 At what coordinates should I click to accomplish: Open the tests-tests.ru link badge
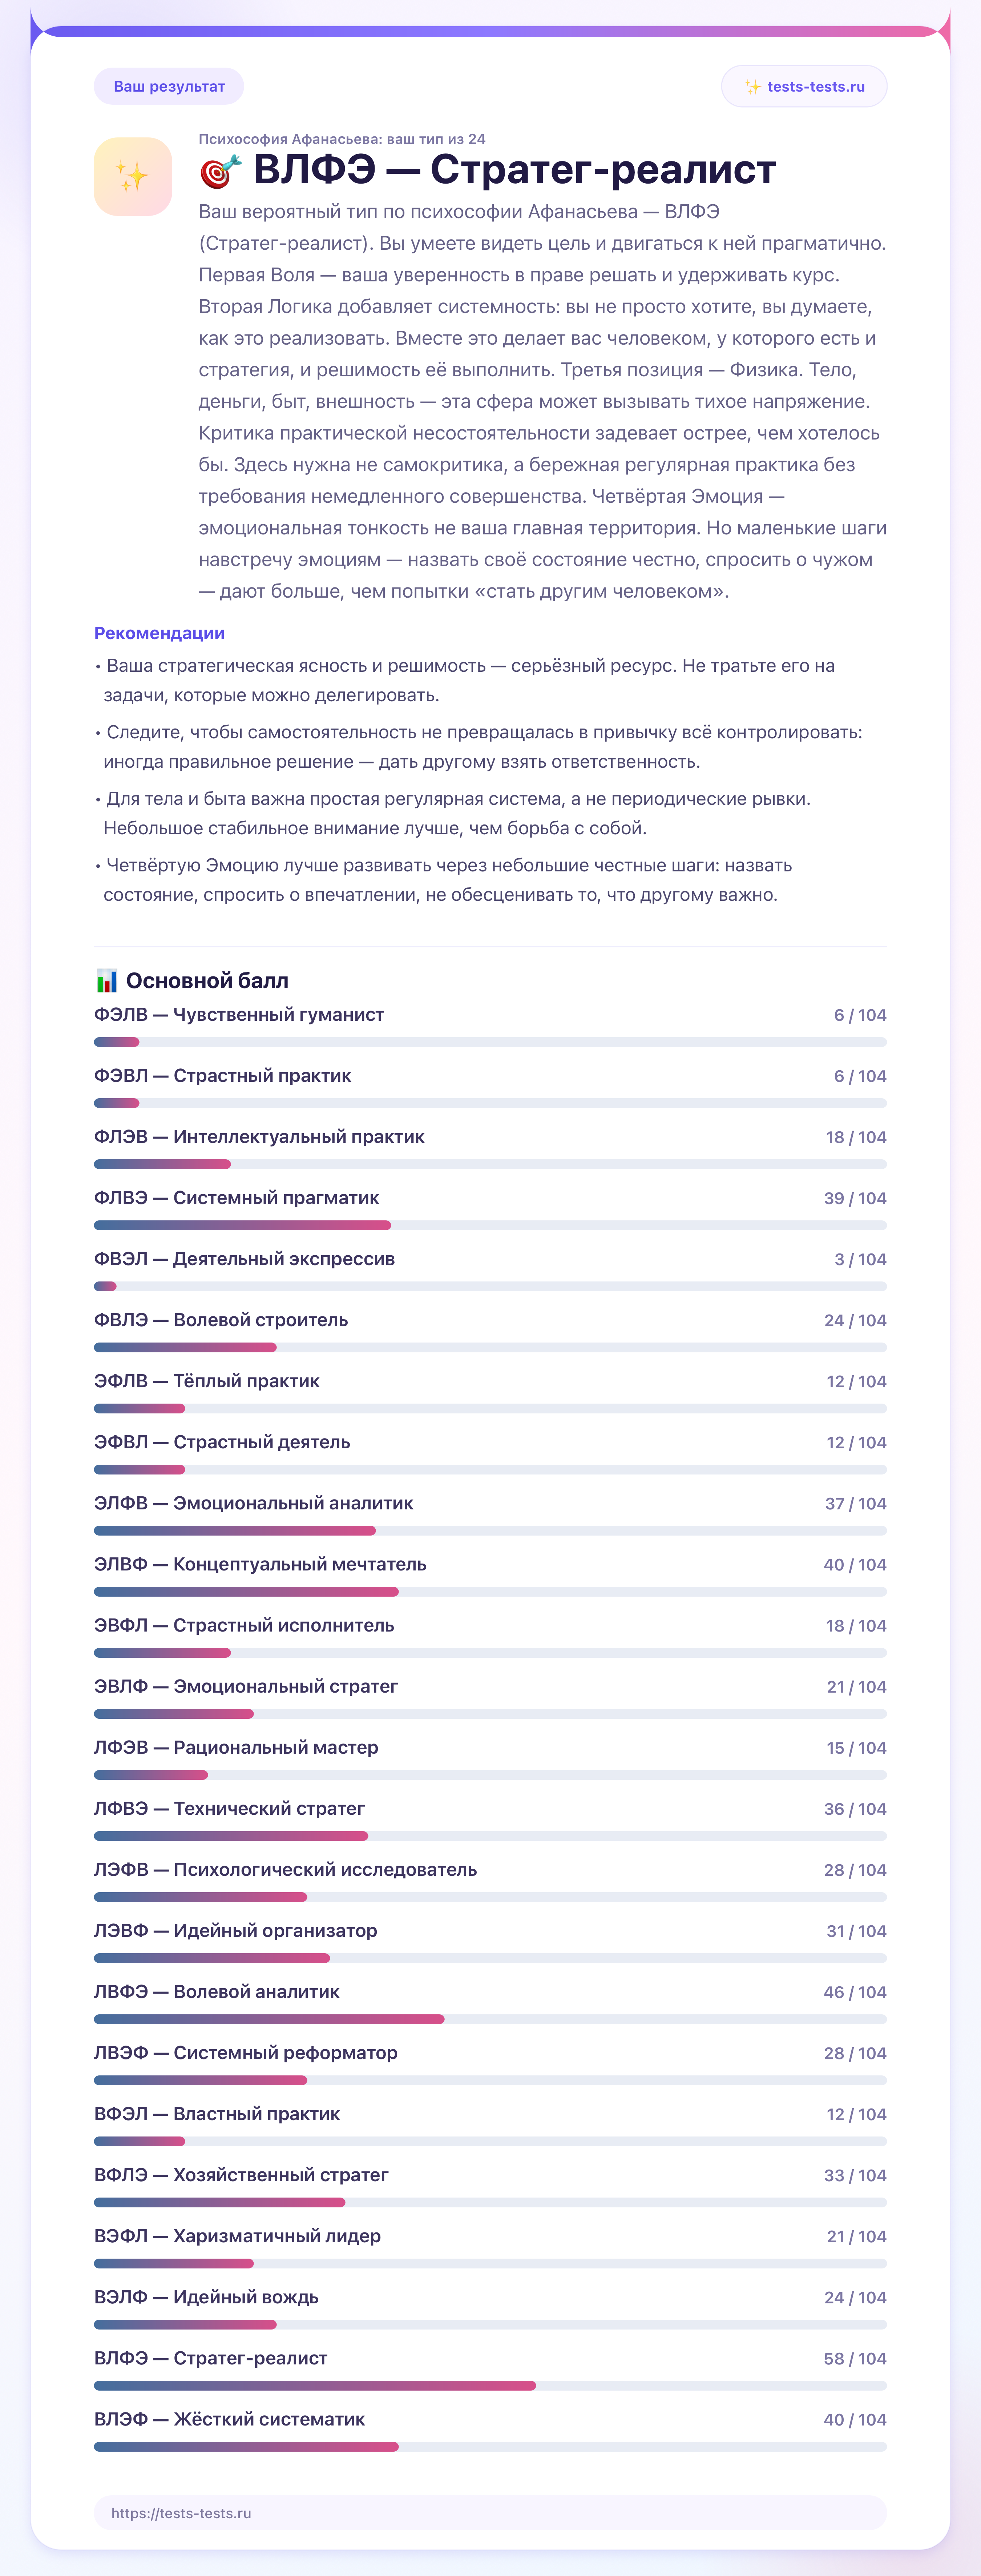804,86
